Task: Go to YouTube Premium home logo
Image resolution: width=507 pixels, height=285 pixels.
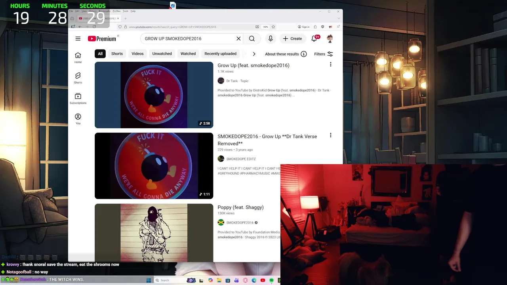Action: (x=102, y=38)
